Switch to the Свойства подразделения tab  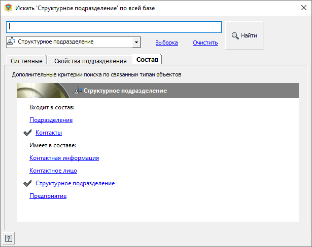(90, 61)
